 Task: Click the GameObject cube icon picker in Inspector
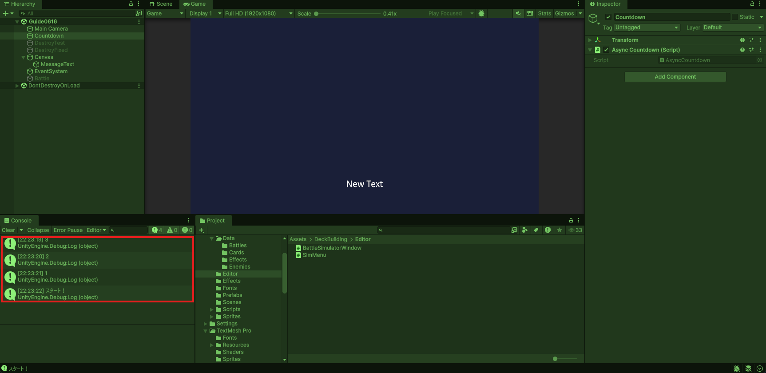[x=593, y=19]
